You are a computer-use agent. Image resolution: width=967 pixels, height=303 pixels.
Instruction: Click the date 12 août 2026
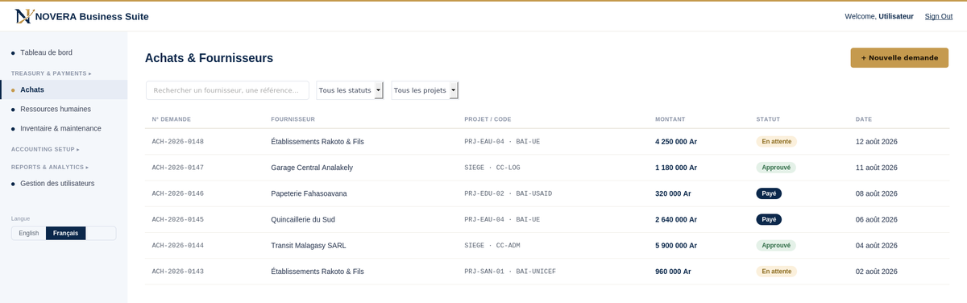[x=877, y=142]
